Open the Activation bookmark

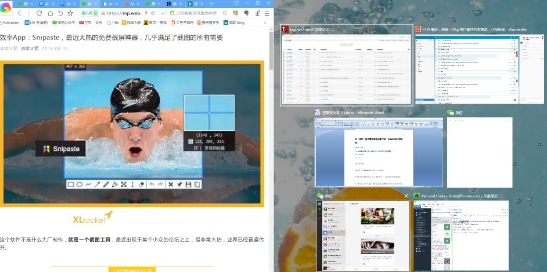(x=10, y=23)
